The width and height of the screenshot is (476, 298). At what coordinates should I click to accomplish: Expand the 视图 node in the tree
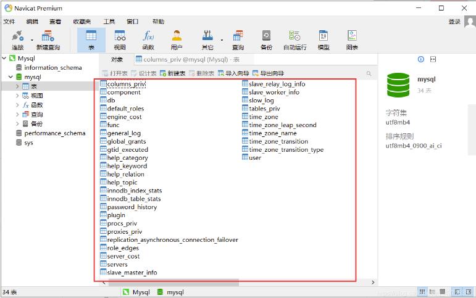click(x=18, y=96)
